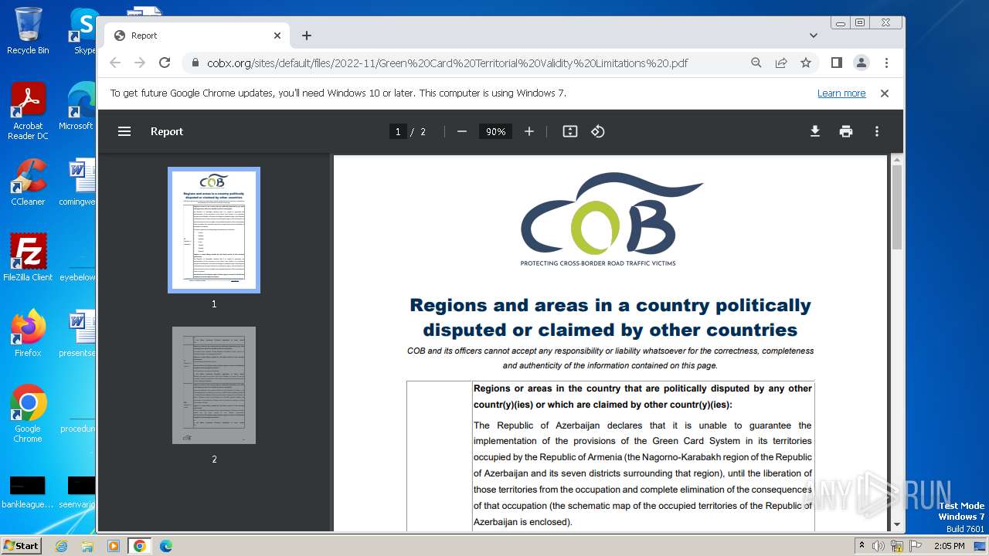The image size is (989, 556).
Task: Print the PDF document
Action: [x=846, y=131]
